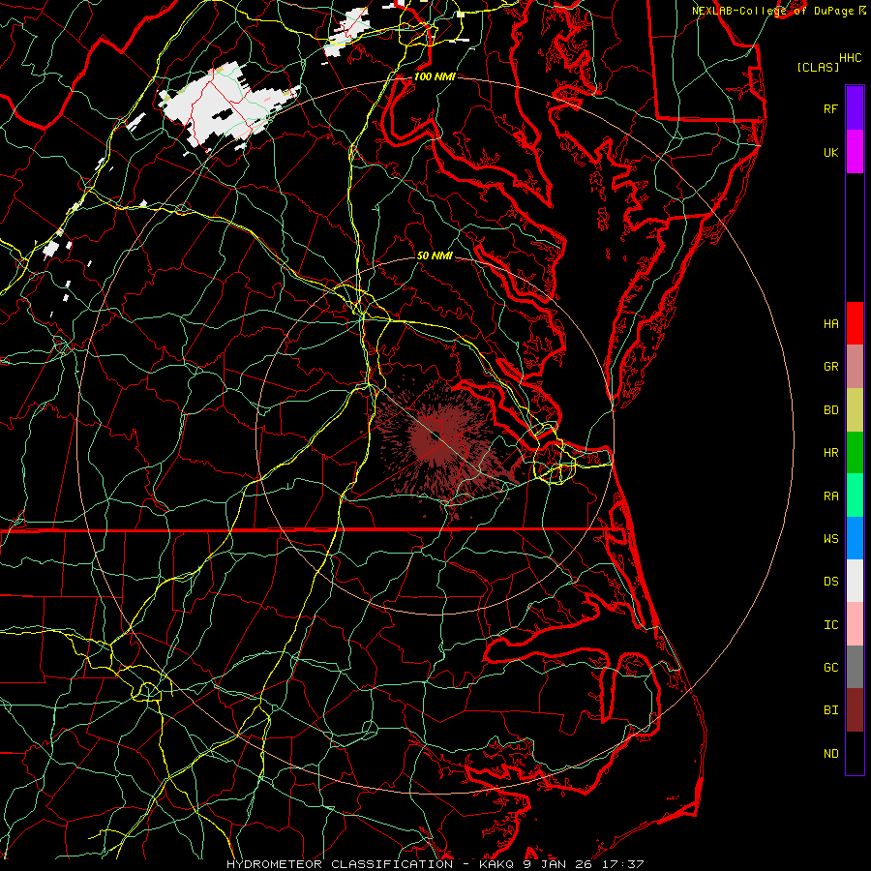The width and height of the screenshot is (871, 871).
Task: Click the BD legend label
Action: pos(831,410)
